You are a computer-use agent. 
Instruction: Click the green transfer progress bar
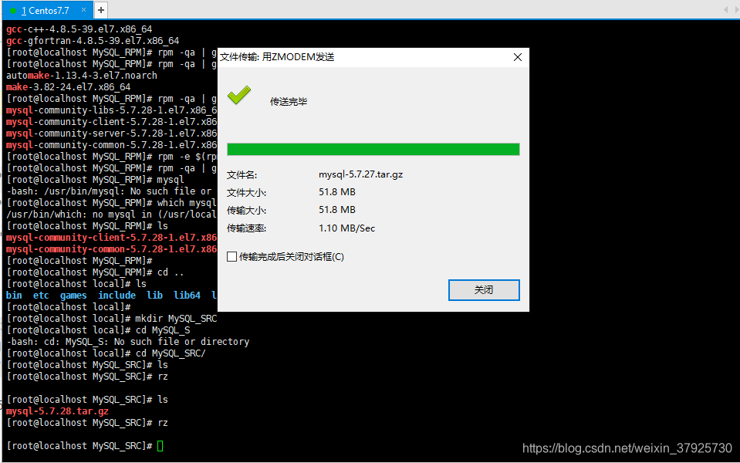[373, 149]
